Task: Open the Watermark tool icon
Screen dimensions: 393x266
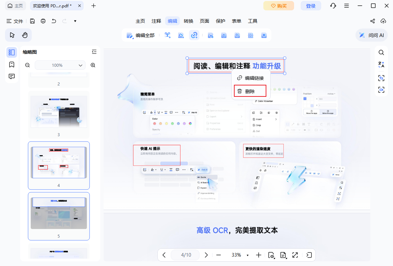Action: (x=224, y=35)
